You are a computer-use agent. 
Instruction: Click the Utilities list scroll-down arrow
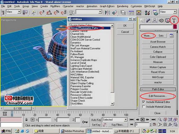pos(112,104)
